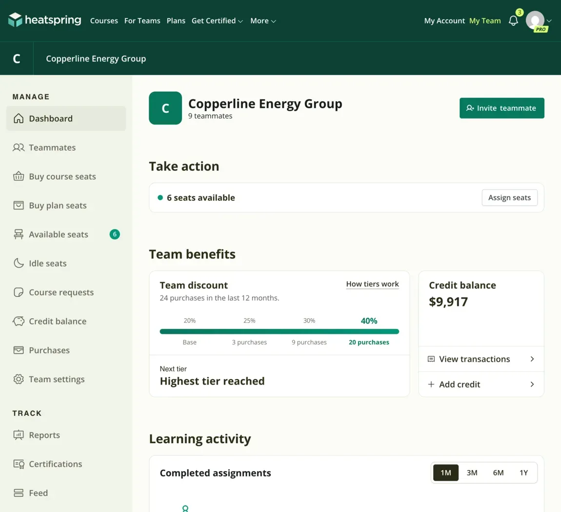561x512 pixels.
Task: Click the Assign seats button
Action: [x=509, y=198]
